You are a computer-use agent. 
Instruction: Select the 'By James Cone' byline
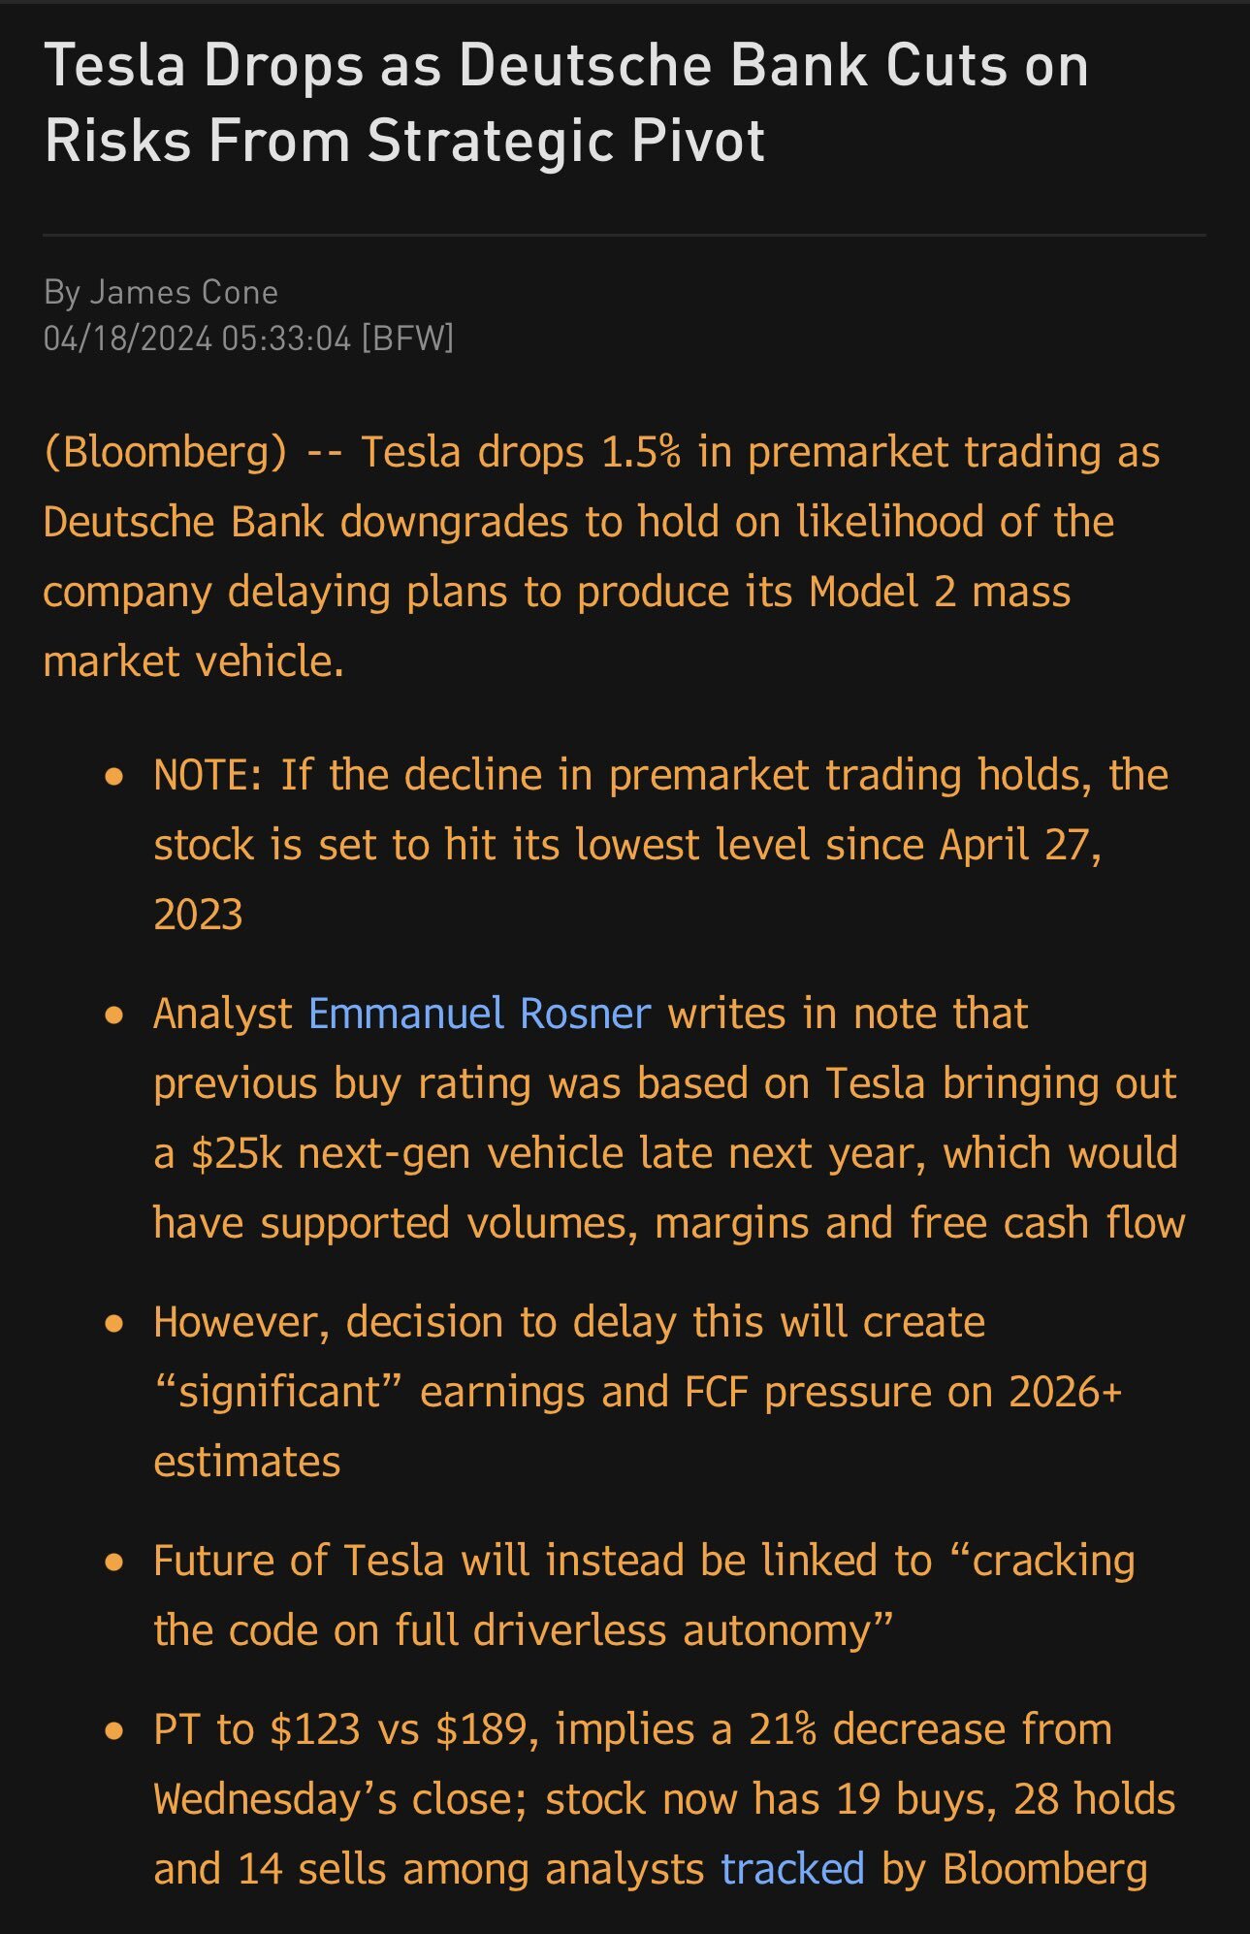point(161,292)
